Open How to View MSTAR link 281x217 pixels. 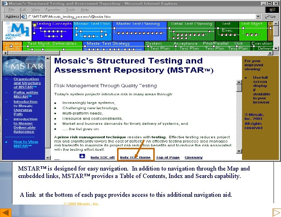(26, 144)
